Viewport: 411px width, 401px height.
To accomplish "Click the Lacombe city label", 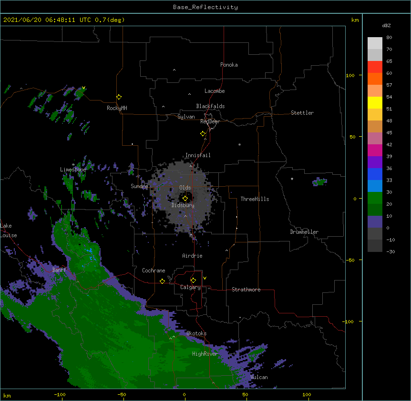I will [215, 91].
